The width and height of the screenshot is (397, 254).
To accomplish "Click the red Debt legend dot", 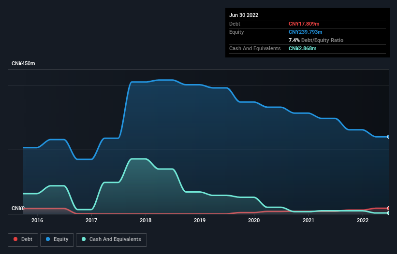I will pos(15,239).
